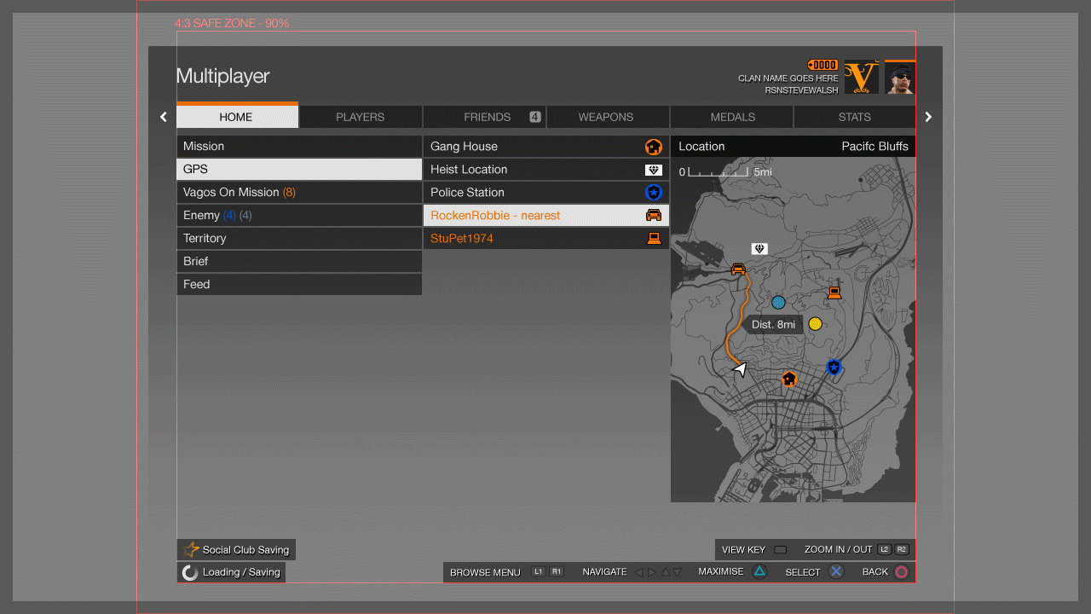Click the orange car marker on the map
Image resolution: width=1091 pixels, height=614 pixels.
(739, 269)
